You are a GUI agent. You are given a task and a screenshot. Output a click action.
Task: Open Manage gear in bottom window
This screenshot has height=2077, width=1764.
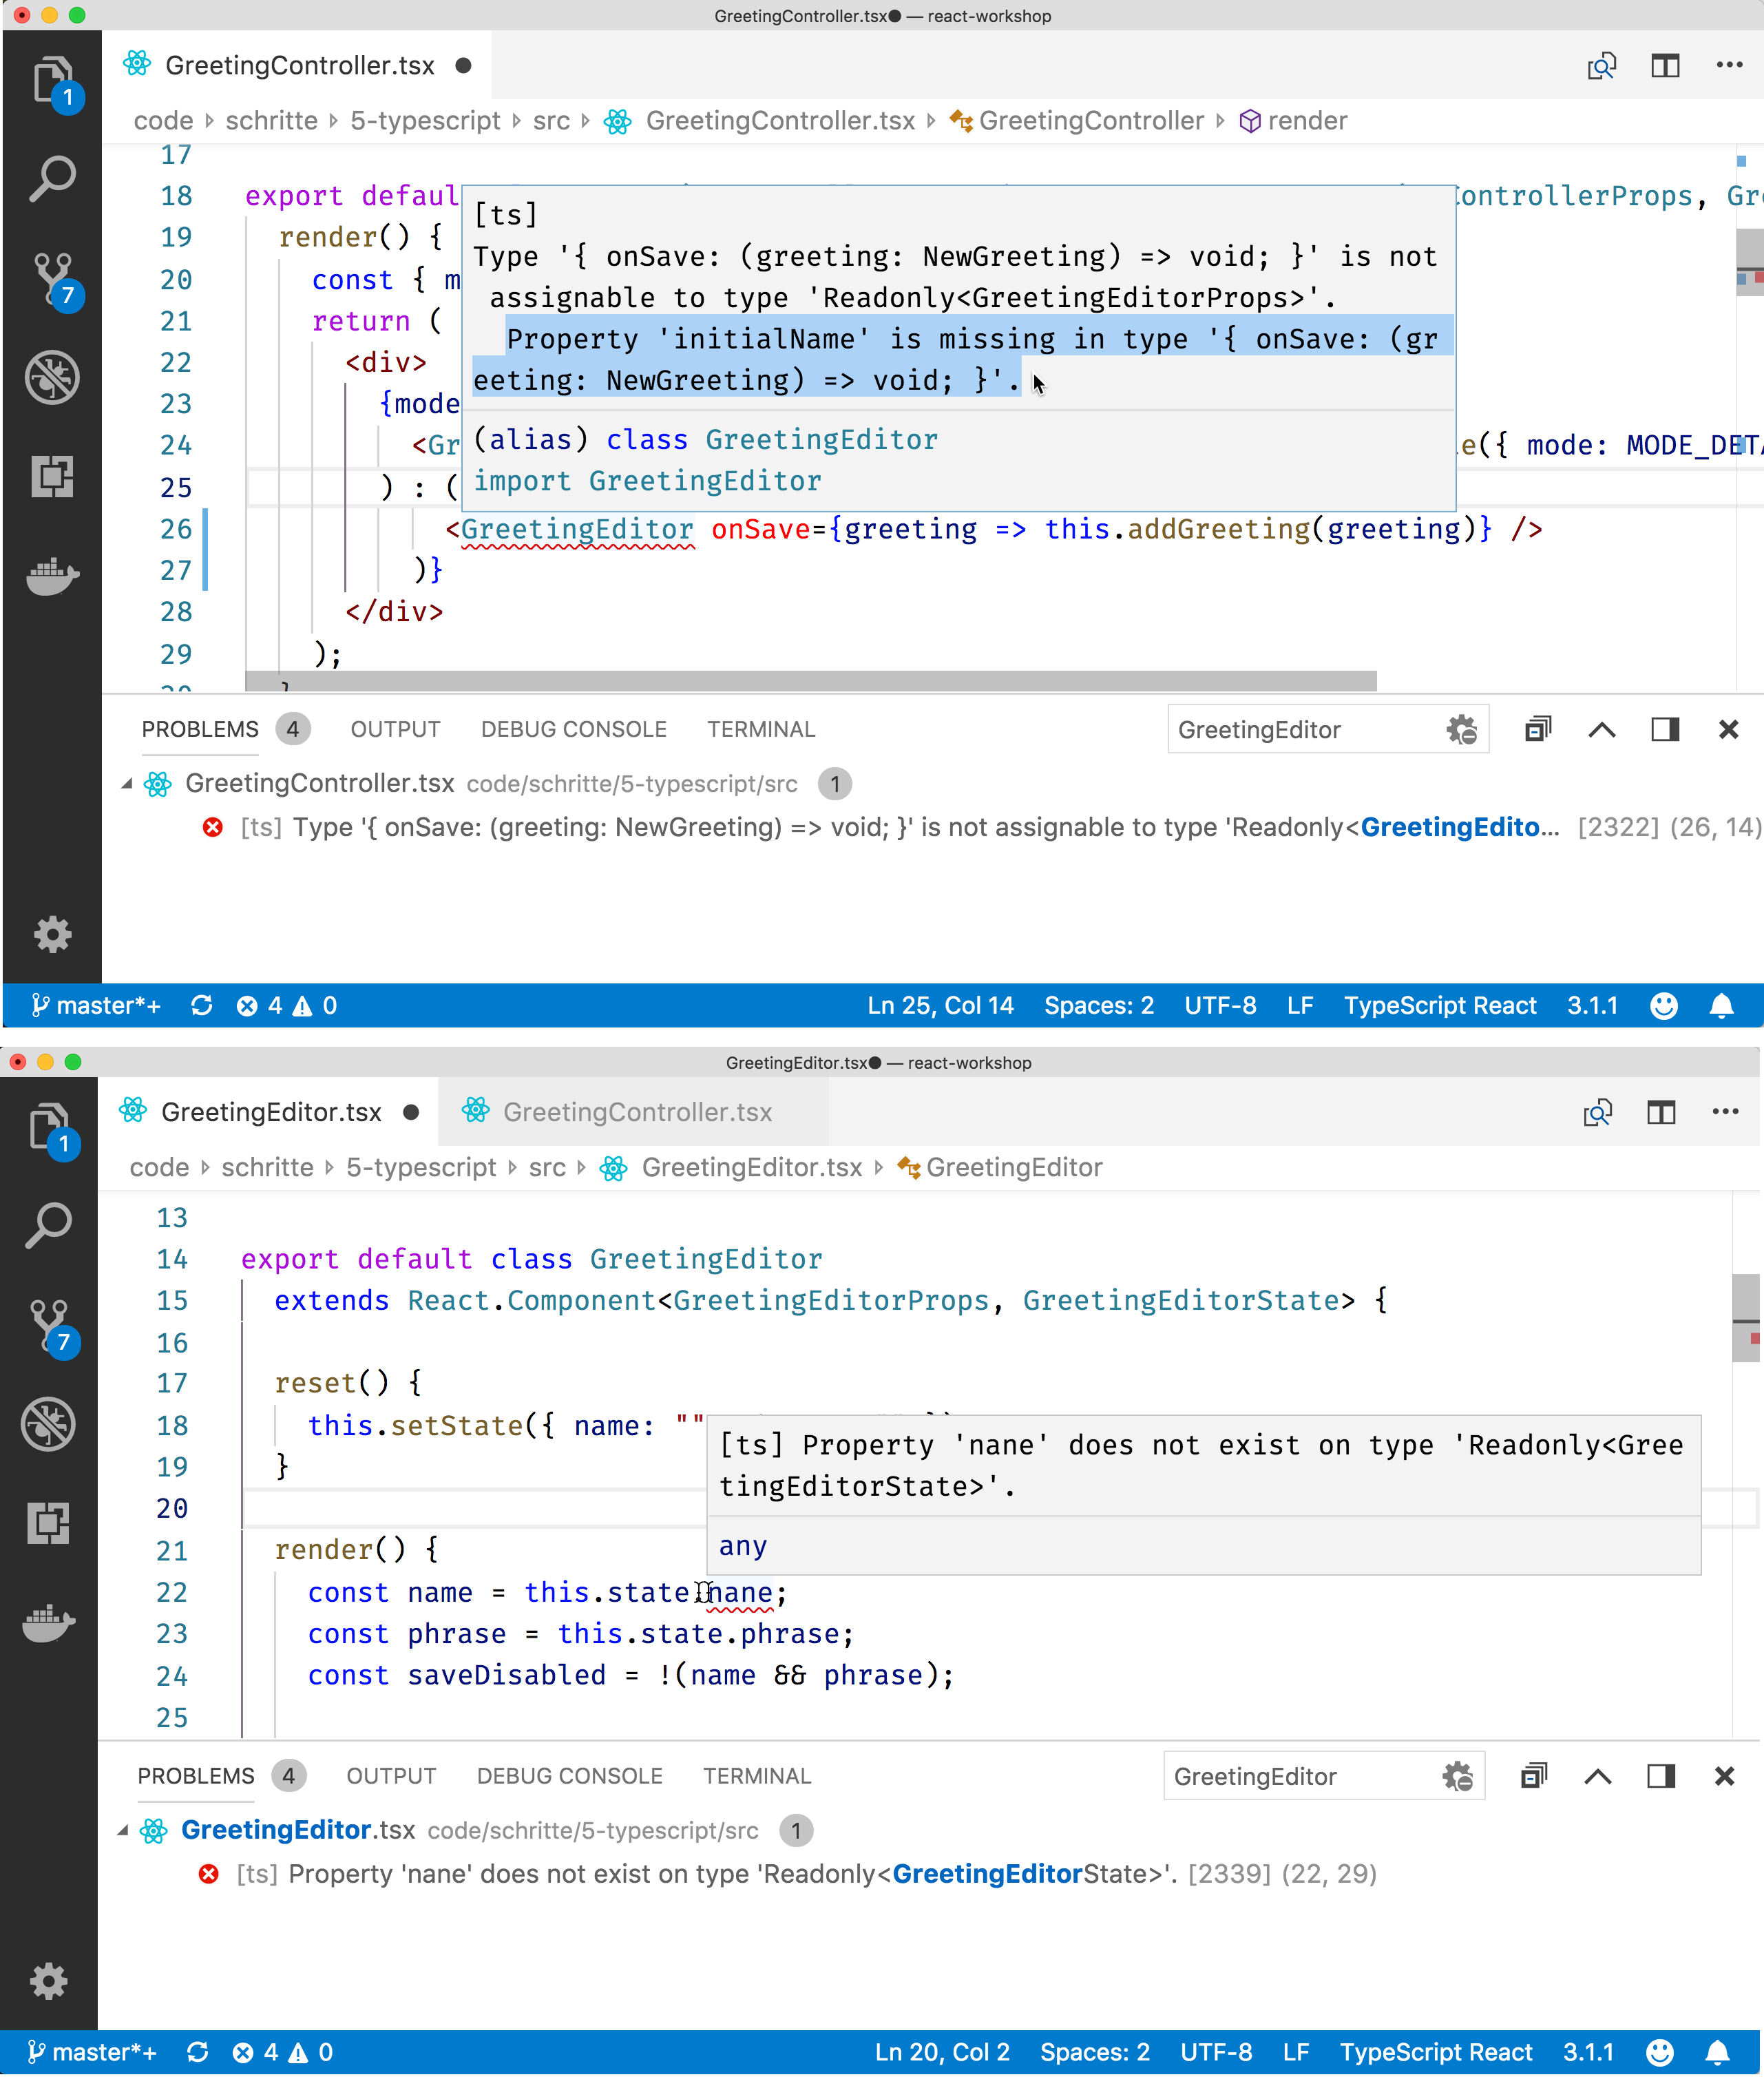(x=49, y=1982)
